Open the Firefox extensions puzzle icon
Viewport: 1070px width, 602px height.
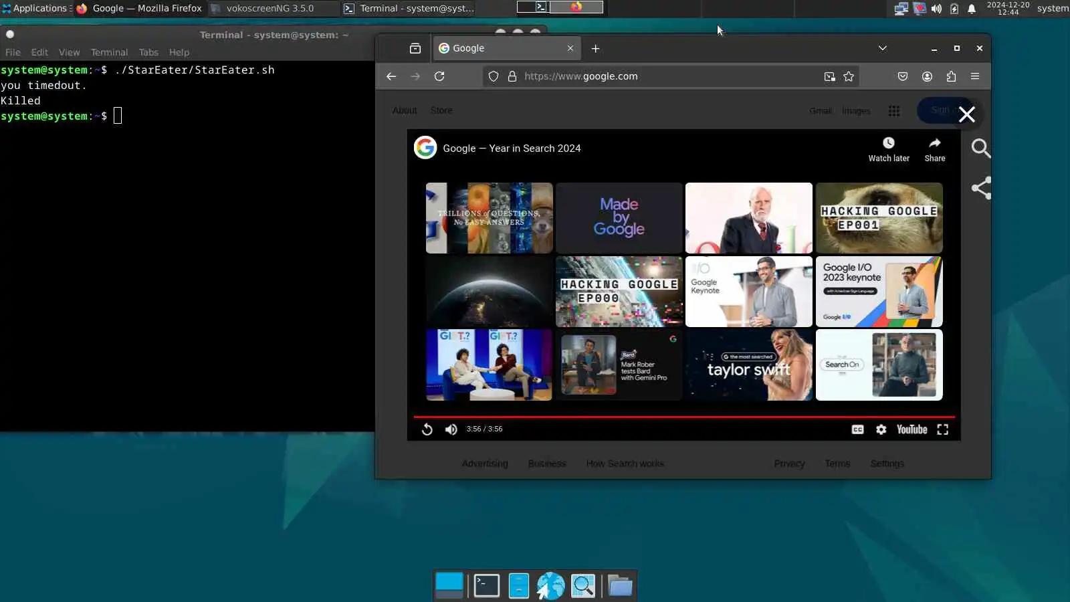tap(951, 76)
